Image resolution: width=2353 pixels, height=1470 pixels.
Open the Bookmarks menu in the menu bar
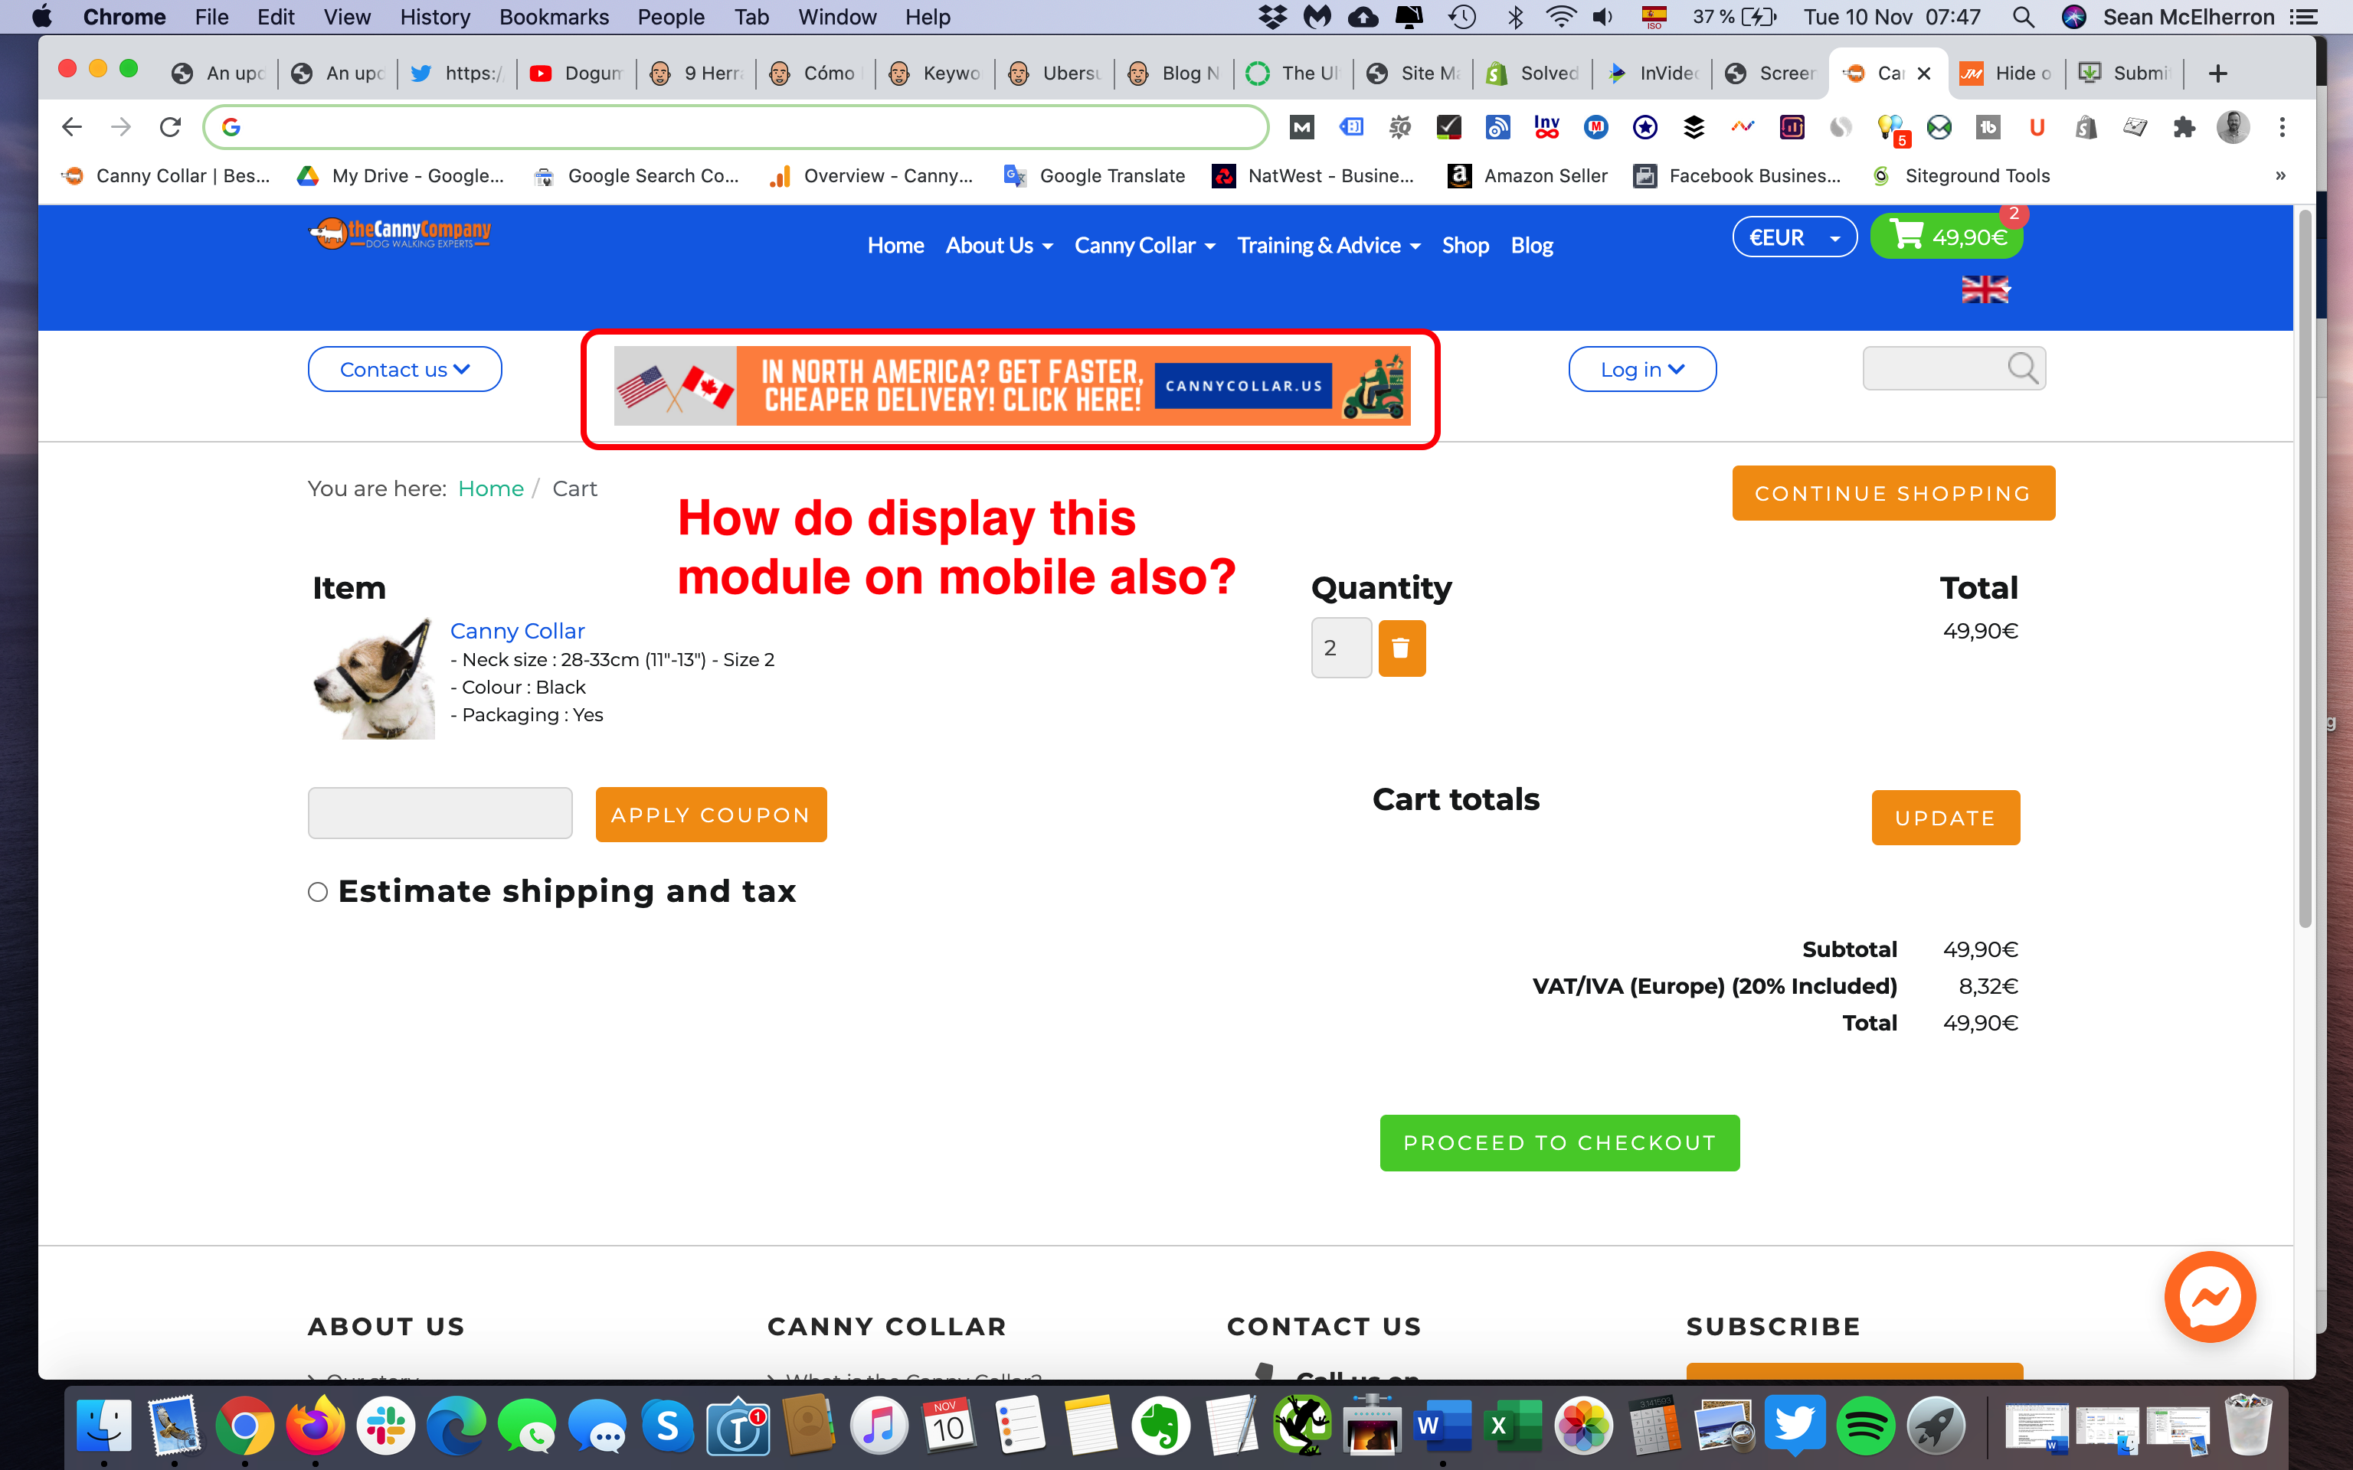pos(553,17)
